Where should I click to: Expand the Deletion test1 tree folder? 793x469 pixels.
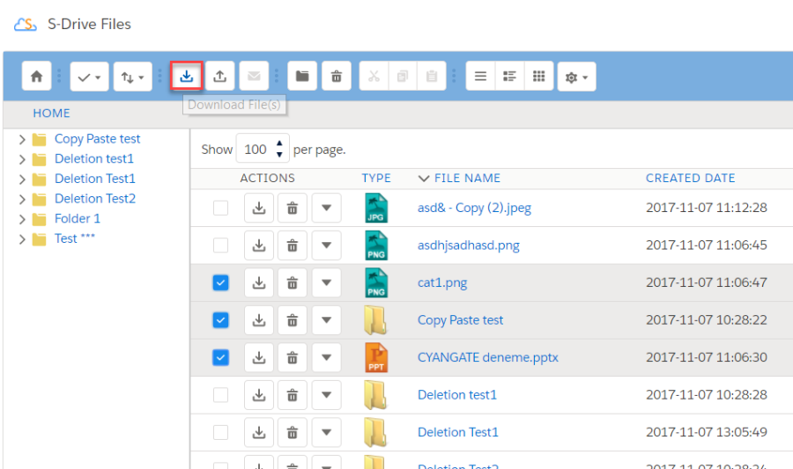pos(22,159)
